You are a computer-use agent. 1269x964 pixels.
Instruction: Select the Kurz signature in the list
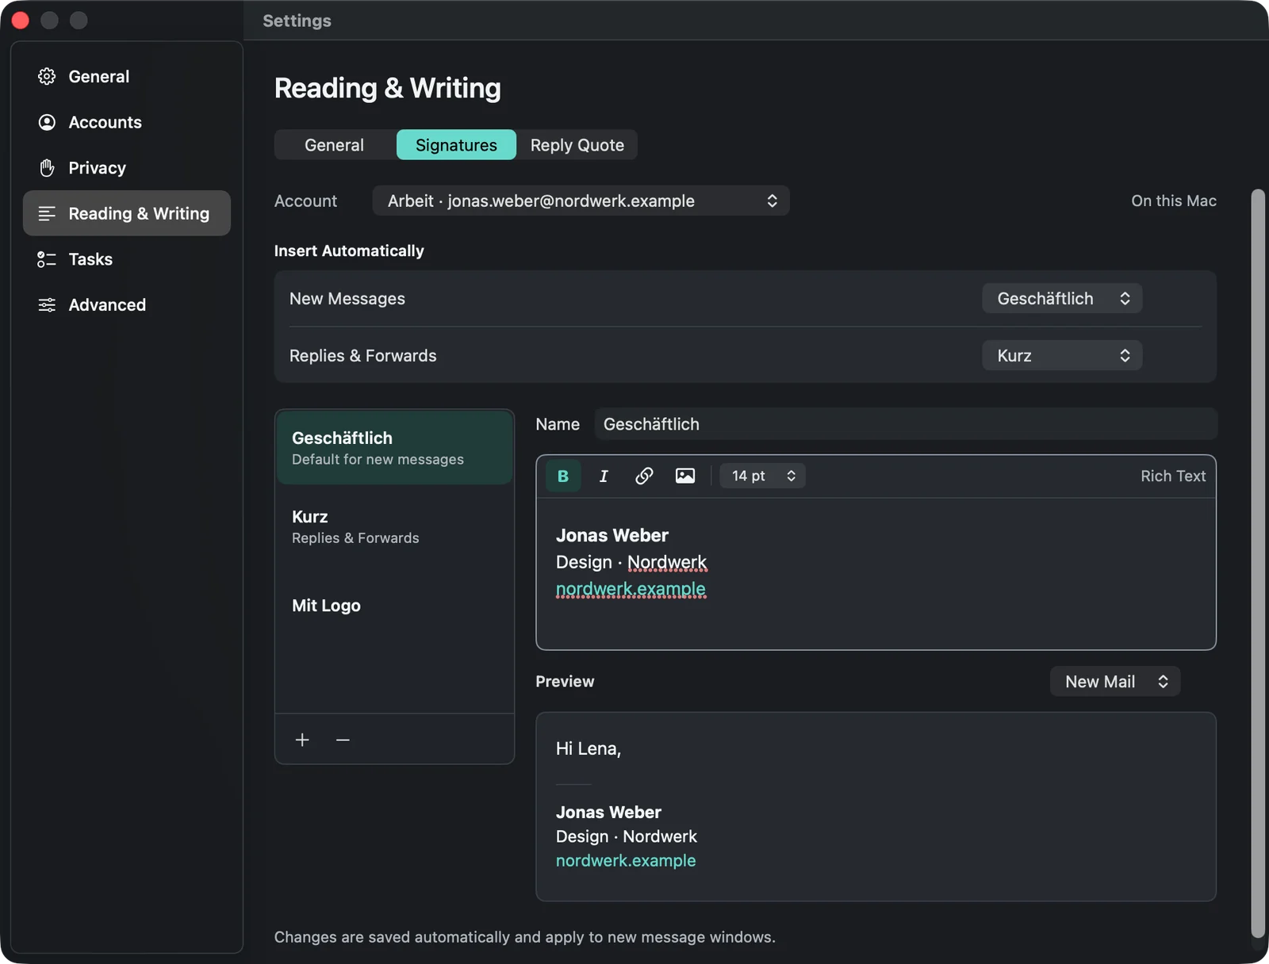point(394,526)
